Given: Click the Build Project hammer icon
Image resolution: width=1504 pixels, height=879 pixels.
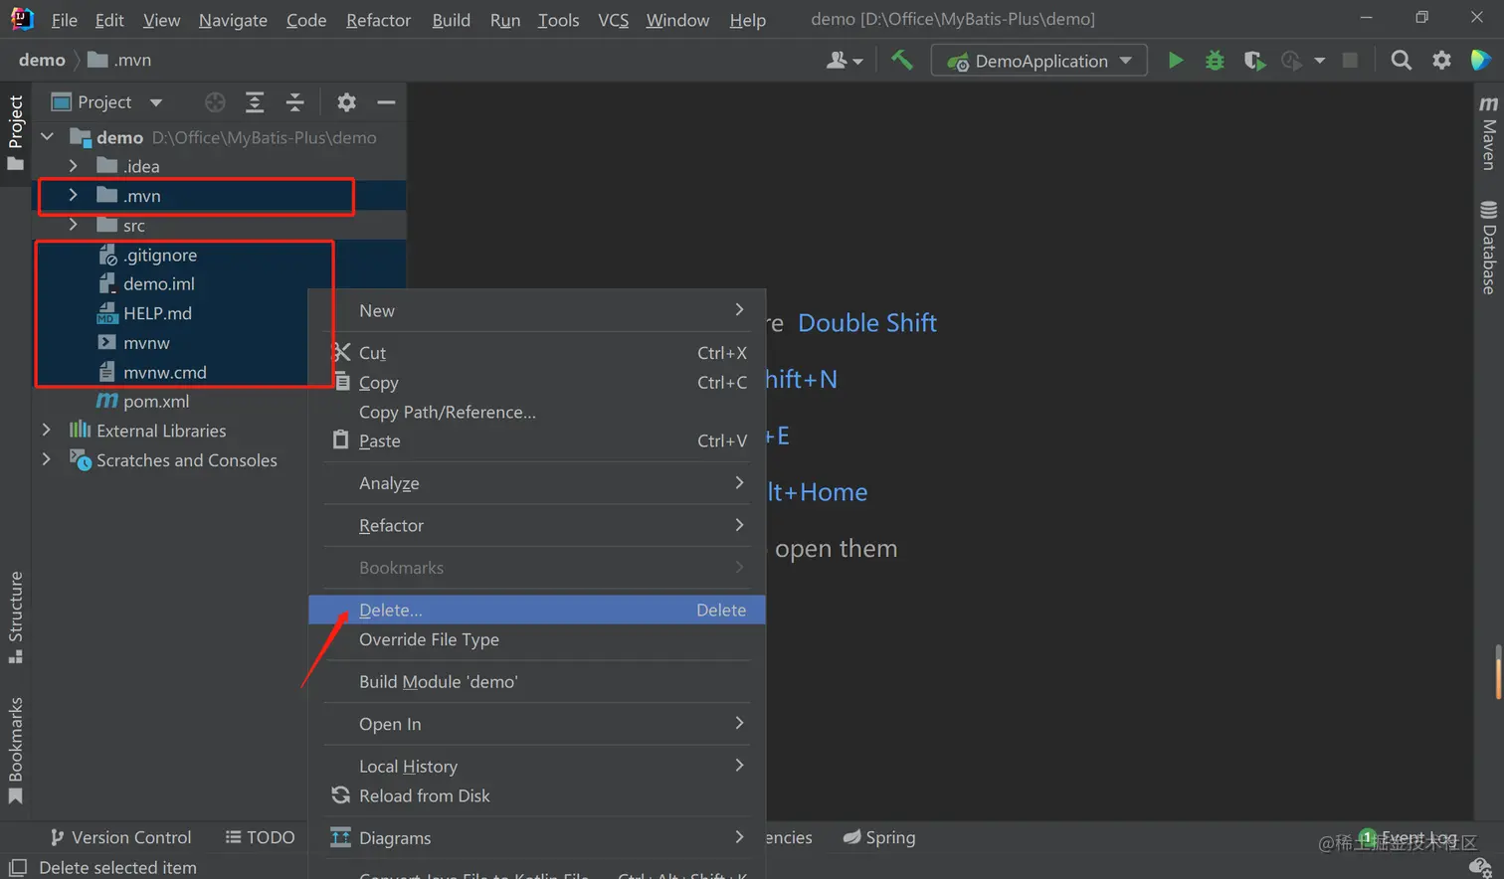Looking at the screenshot, I should coord(902,61).
